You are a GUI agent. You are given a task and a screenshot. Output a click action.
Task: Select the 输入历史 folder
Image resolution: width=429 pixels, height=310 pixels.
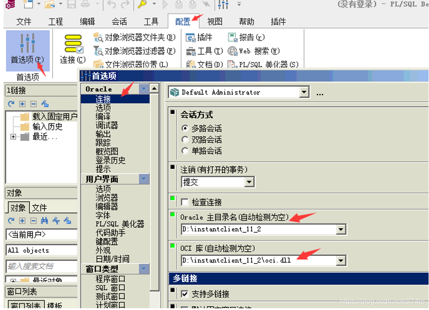tap(42, 127)
